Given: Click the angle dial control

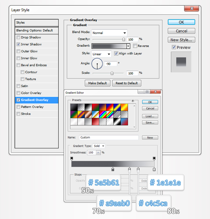Looking at the screenshot, I should 97,64.
